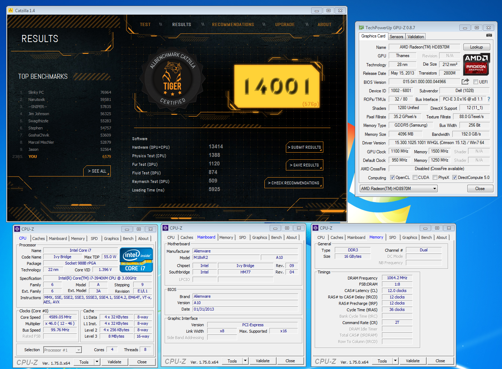
Task: Open the TEST section in Catzilla
Action: 145,25
